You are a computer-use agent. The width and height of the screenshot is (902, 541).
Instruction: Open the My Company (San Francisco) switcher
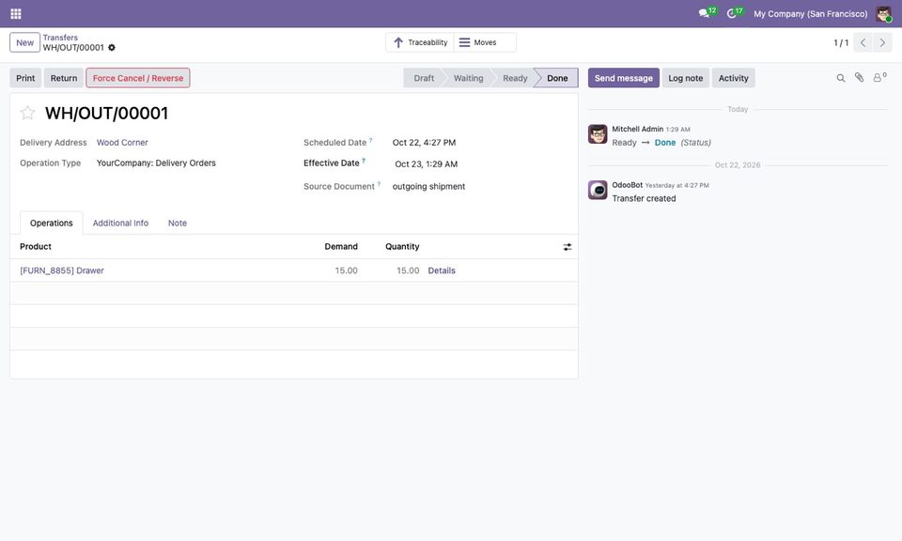pos(810,14)
